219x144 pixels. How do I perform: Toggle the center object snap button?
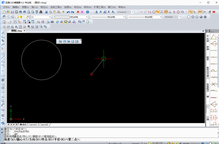[166, 12]
